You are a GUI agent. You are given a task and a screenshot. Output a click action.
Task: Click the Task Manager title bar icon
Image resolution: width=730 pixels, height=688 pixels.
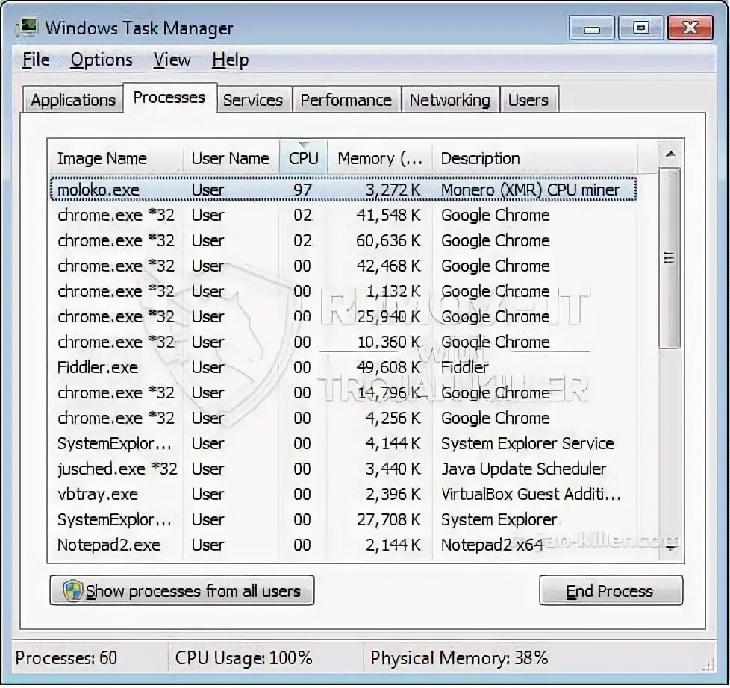coord(26,28)
